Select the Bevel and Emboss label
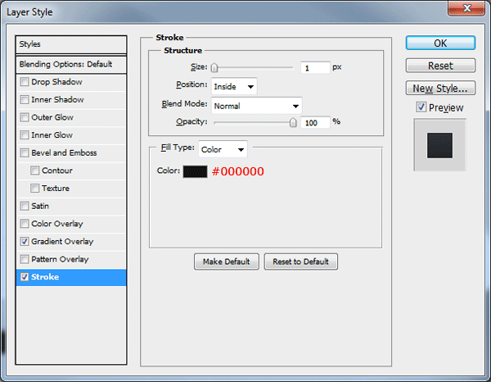Viewport: 491px width, 382px height. 64,152
